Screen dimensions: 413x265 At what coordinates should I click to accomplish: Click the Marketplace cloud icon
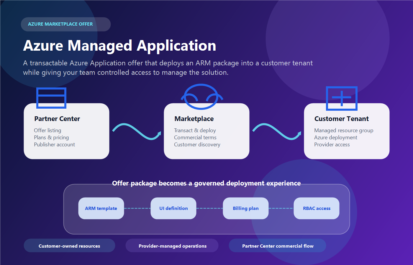pos(202,97)
